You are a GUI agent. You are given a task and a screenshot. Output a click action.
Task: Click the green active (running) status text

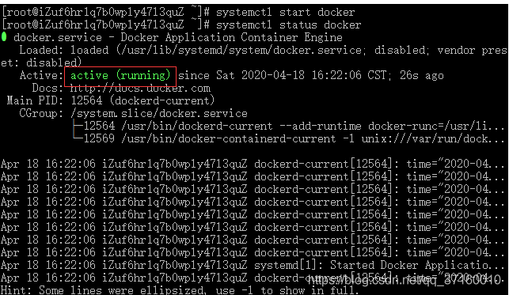120,76
